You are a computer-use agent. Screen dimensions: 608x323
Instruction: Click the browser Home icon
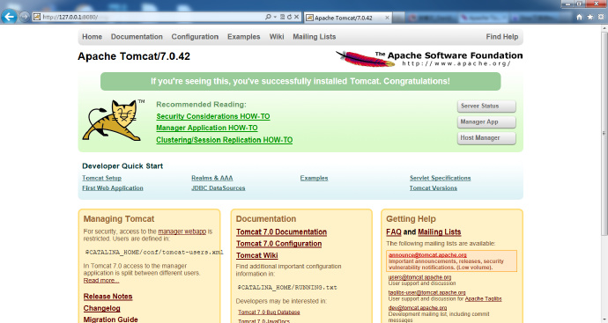click(579, 17)
